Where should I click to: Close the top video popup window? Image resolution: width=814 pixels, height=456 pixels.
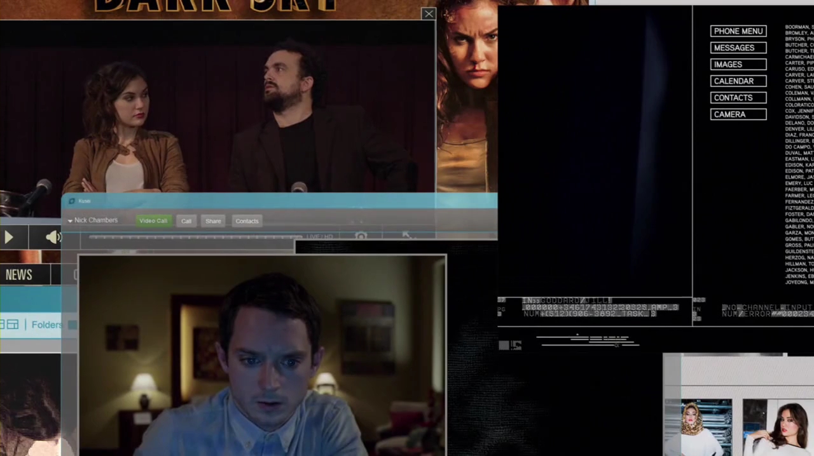coord(429,13)
